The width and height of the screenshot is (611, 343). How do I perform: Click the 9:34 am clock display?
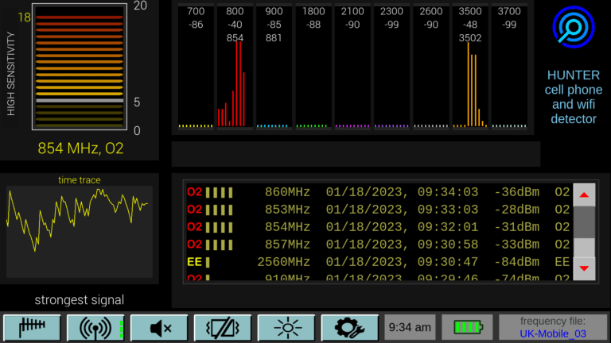coord(410,327)
